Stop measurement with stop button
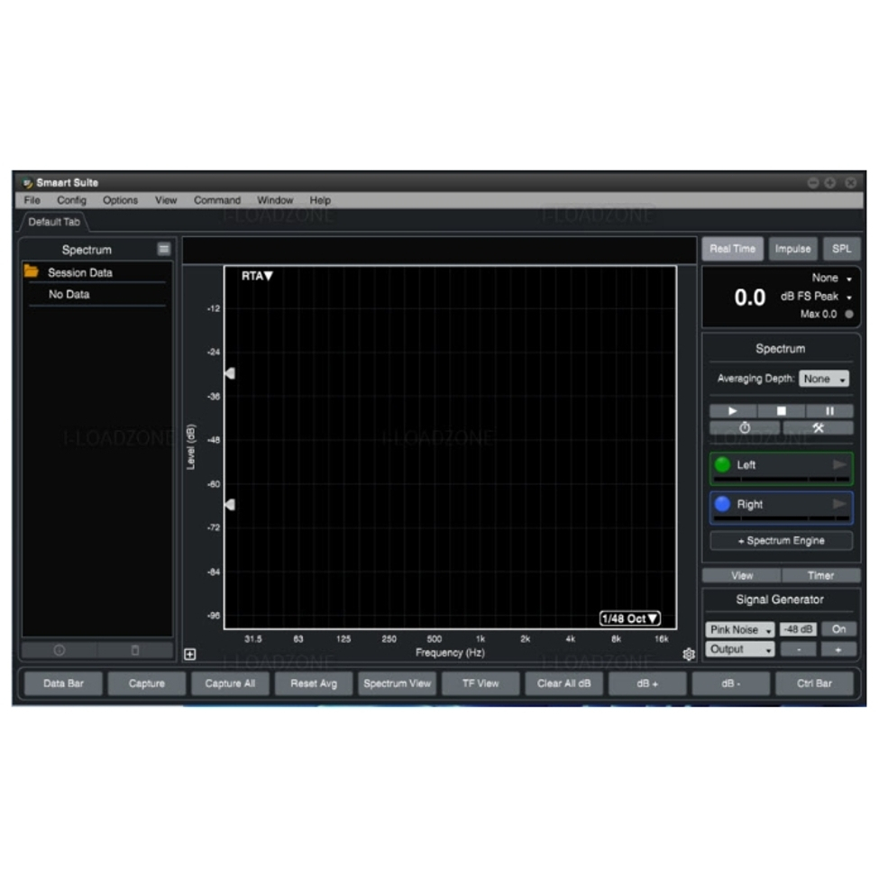Screen dimensions: 879x879 point(782,411)
